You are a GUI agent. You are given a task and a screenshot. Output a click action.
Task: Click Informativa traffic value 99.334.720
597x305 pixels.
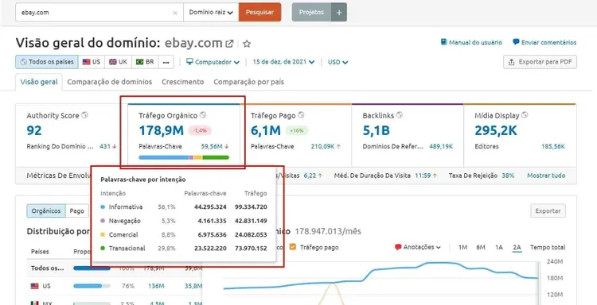(251, 207)
